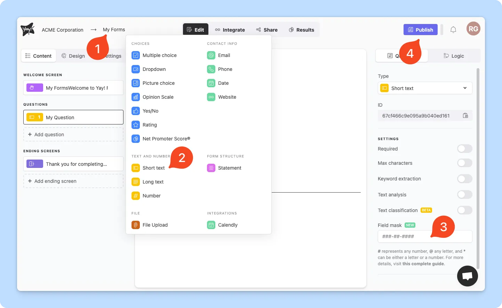This screenshot has height=308, width=502.
Task: Switch to the Integrate tab
Action: point(230,30)
